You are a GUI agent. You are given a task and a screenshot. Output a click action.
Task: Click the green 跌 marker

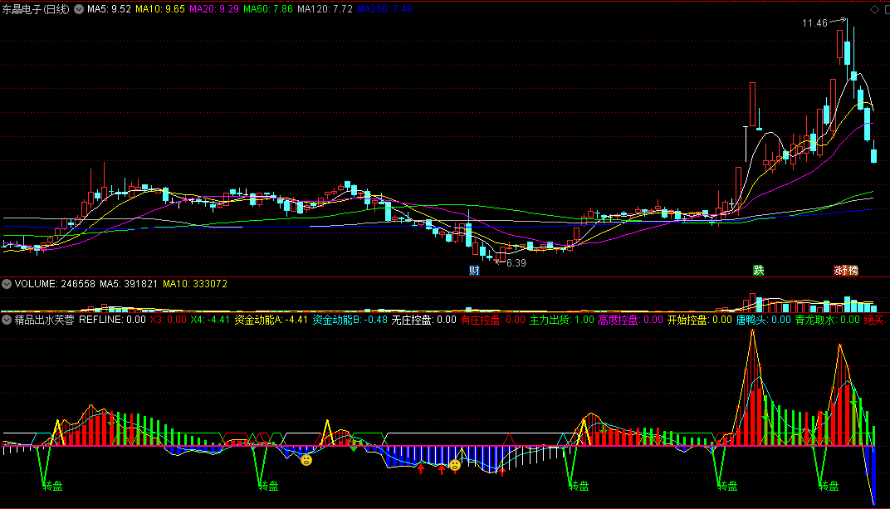point(758,270)
